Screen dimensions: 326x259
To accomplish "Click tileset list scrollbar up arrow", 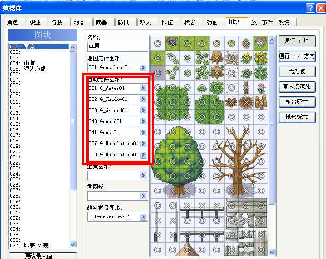I will (72, 47).
